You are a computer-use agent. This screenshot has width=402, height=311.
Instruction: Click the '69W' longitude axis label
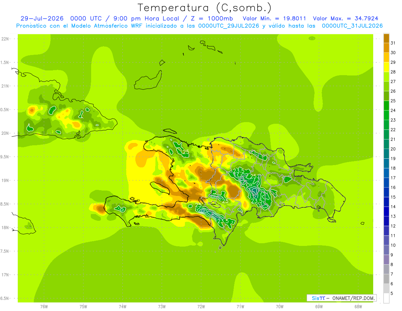319,307
